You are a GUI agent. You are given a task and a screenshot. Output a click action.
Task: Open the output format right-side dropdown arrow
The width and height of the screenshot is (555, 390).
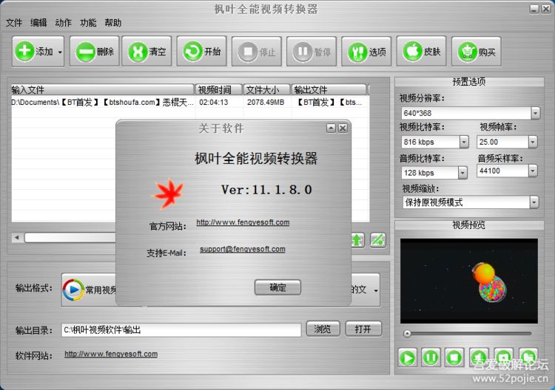tap(375, 290)
